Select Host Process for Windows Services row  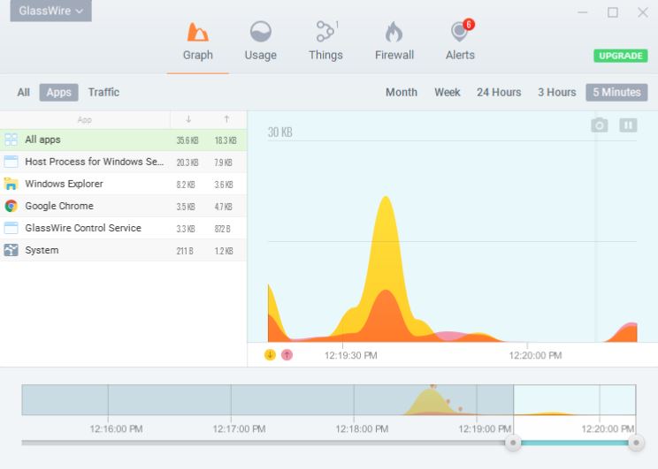124,162
